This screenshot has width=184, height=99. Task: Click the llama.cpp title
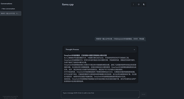(x=68, y=4)
